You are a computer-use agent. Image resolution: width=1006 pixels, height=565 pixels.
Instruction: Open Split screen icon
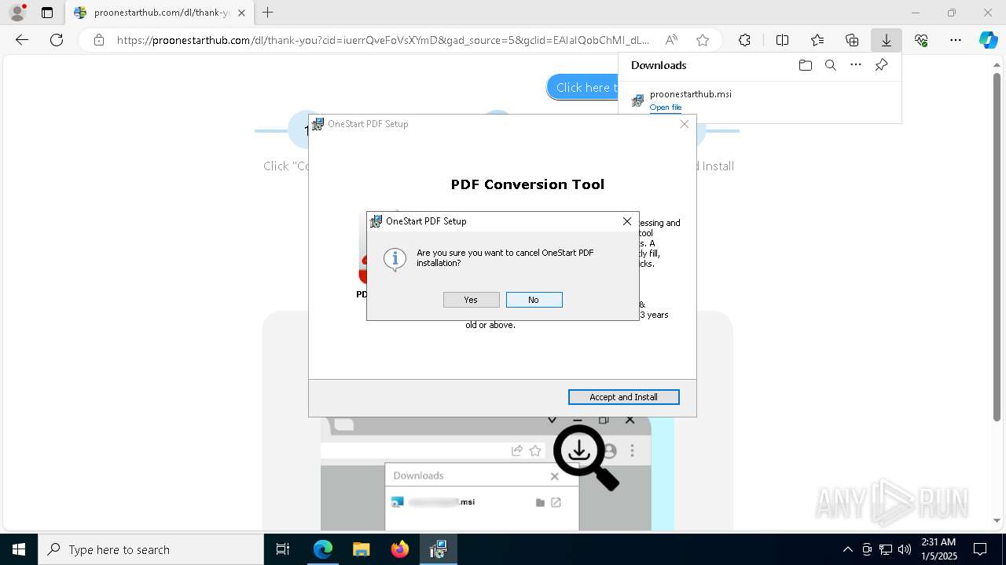click(782, 40)
